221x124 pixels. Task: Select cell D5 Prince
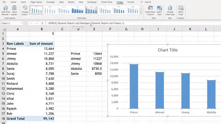(78, 54)
